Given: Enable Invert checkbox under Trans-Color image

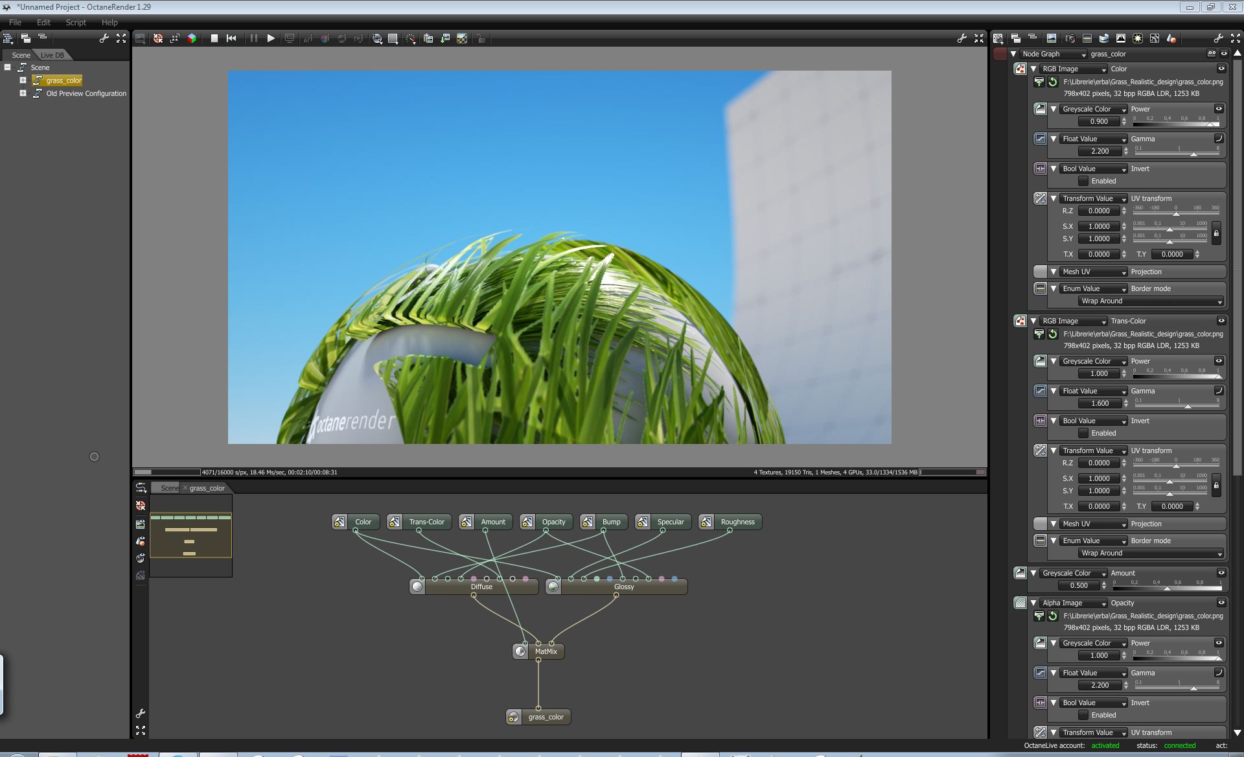Looking at the screenshot, I should 1083,433.
